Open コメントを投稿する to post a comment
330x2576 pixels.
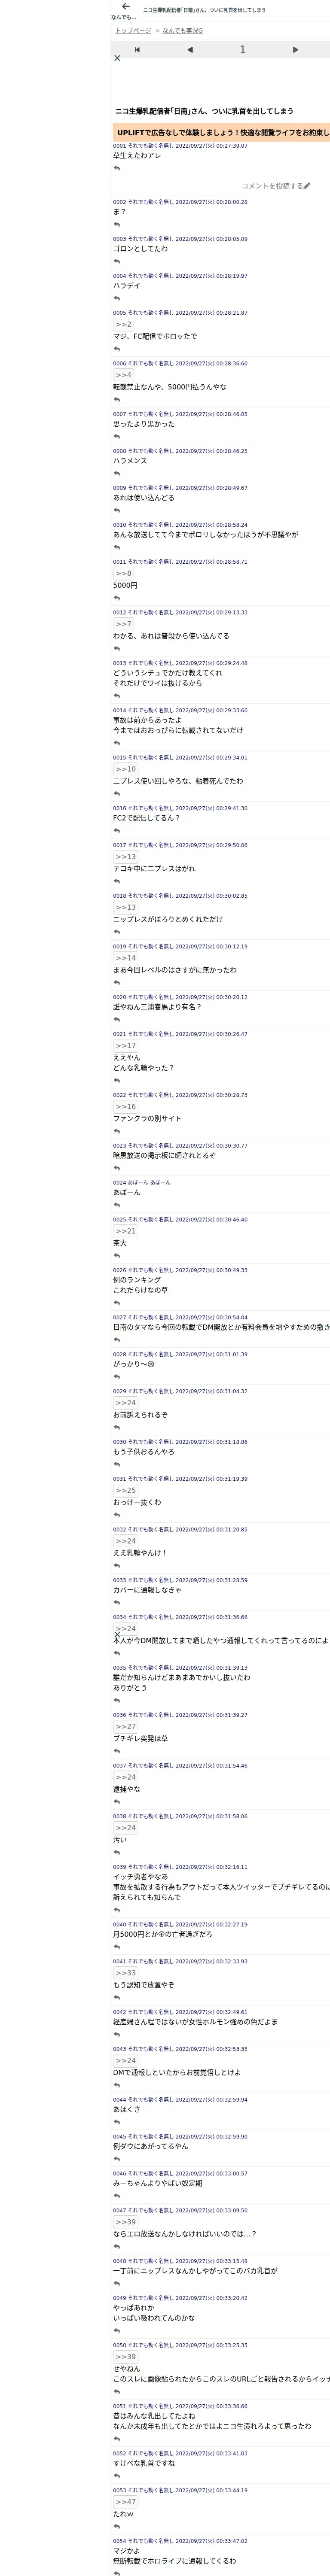[276, 186]
